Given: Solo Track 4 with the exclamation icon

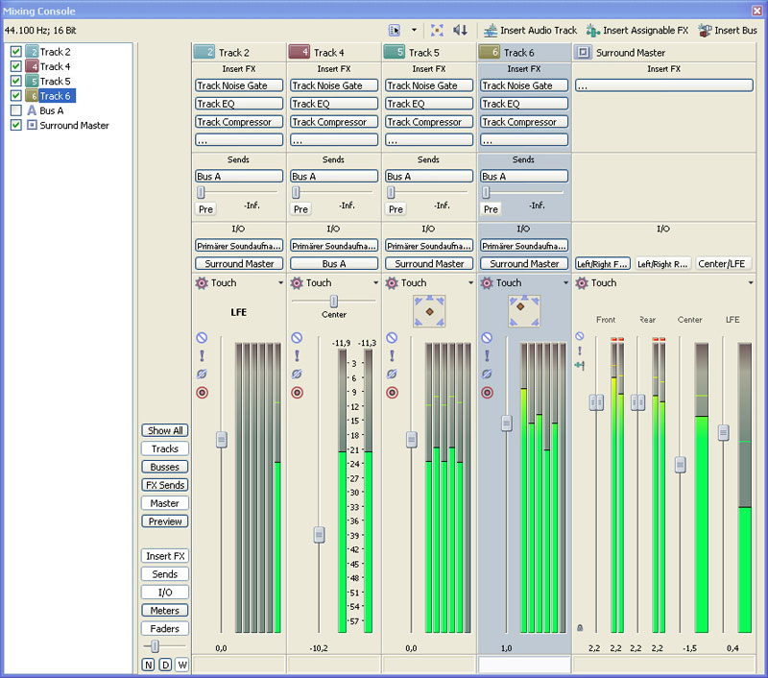Looking at the screenshot, I should click(297, 355).
